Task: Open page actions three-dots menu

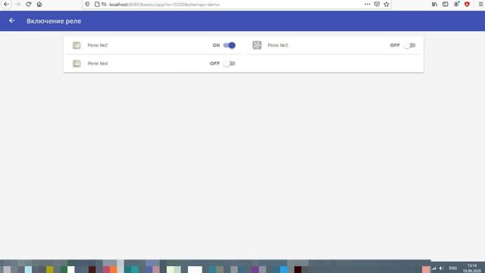Action: point(367,5)
